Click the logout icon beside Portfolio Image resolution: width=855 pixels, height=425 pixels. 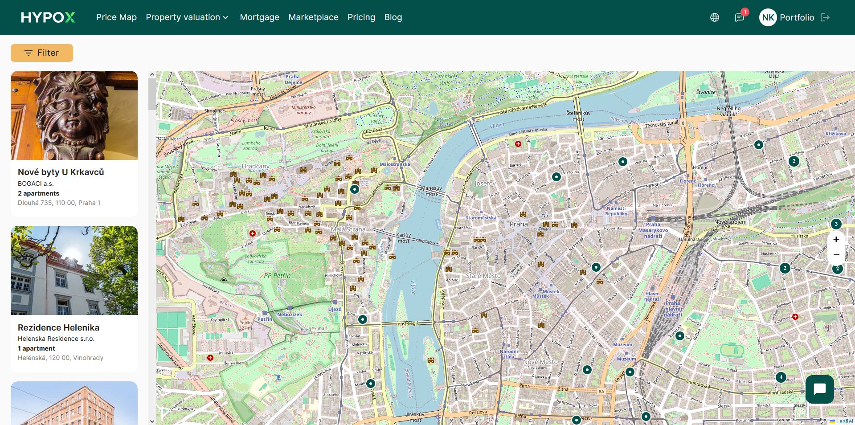coord(825,17)
